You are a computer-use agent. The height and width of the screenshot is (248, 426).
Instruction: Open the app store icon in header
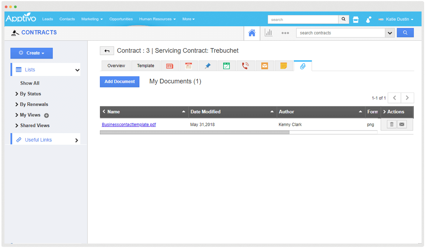[x=356, y=20]
